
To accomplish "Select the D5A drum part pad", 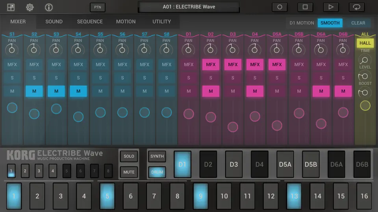I will pyautogui.click(x=285, y=164).
